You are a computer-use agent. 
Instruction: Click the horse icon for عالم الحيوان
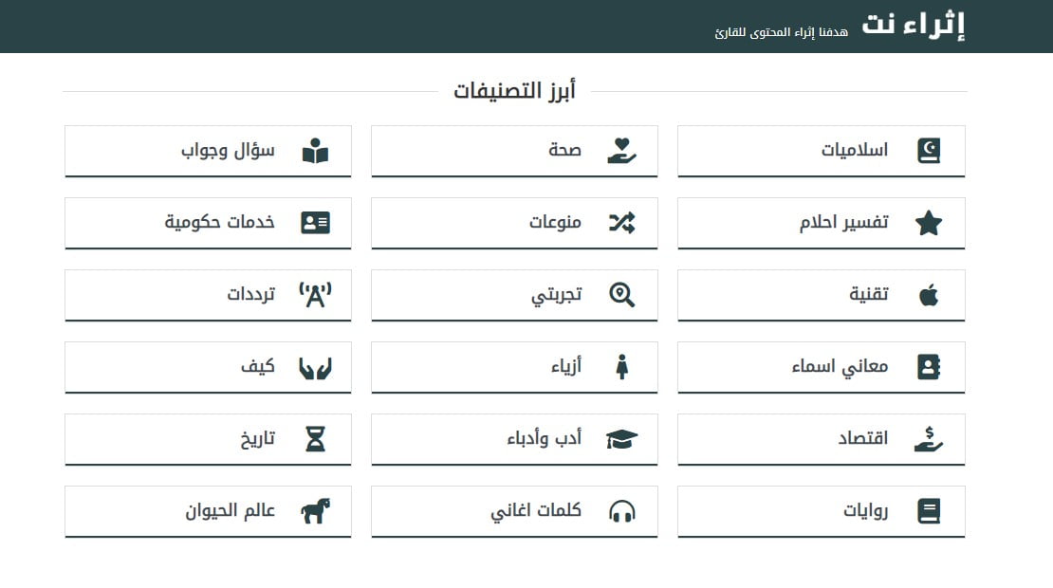pyautogui.click(x=315, y=511)
